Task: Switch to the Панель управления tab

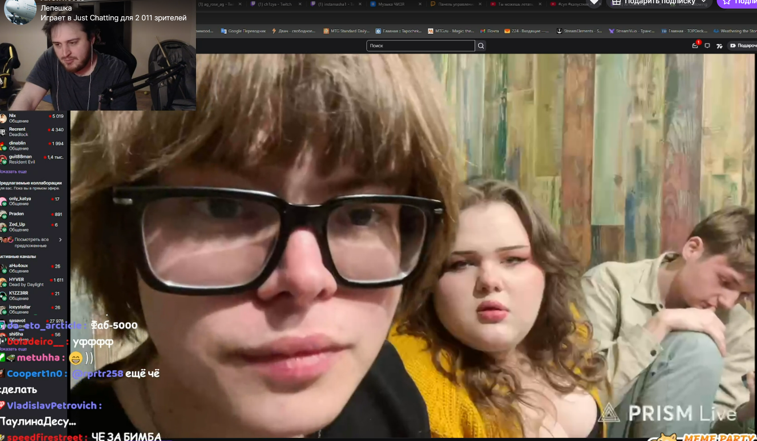Action: pyautogui.click(x=455, y=4)
